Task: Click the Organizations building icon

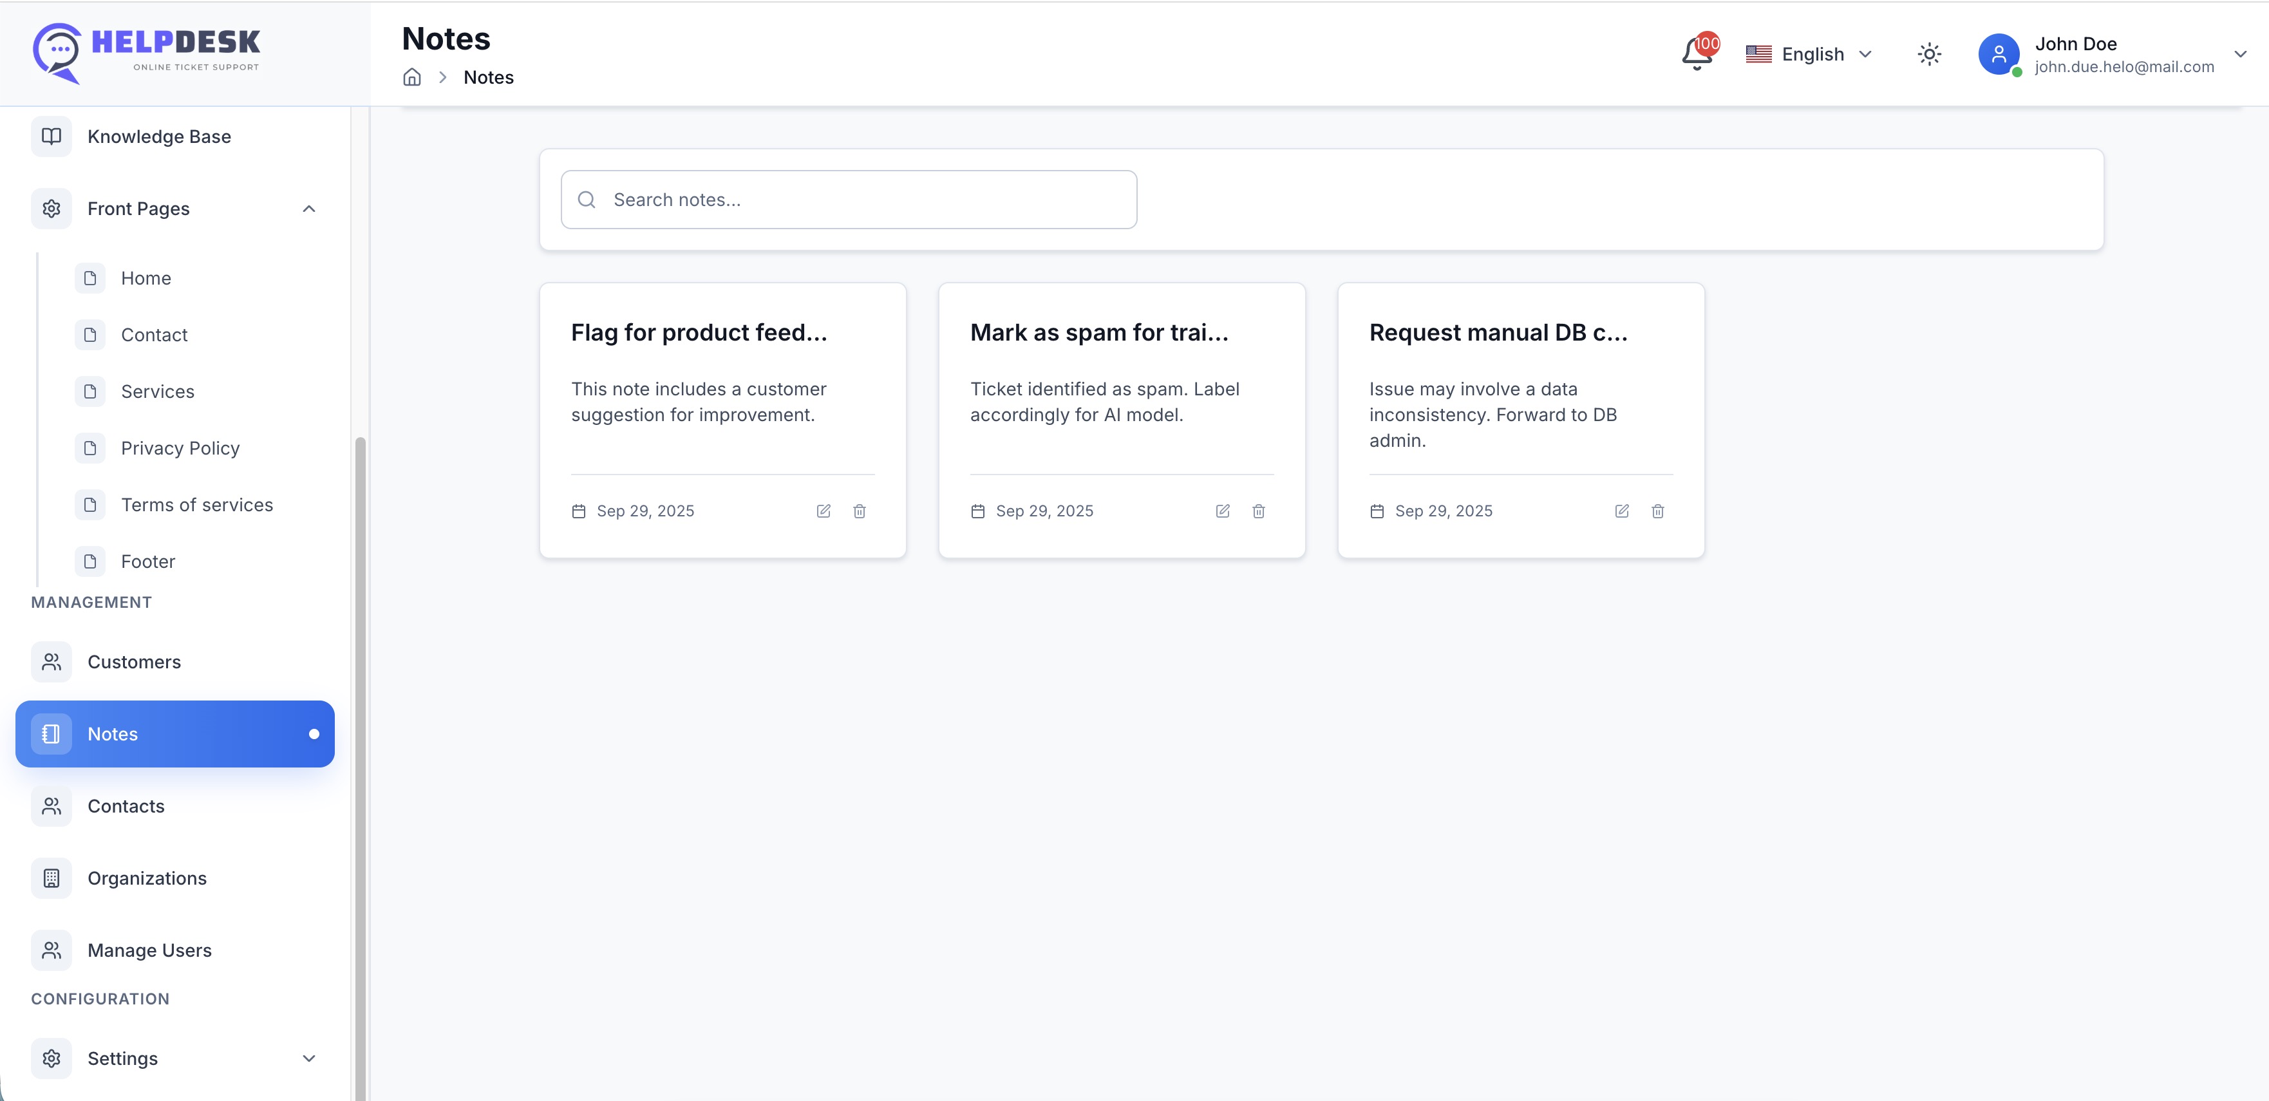Action: click(50, 878)
